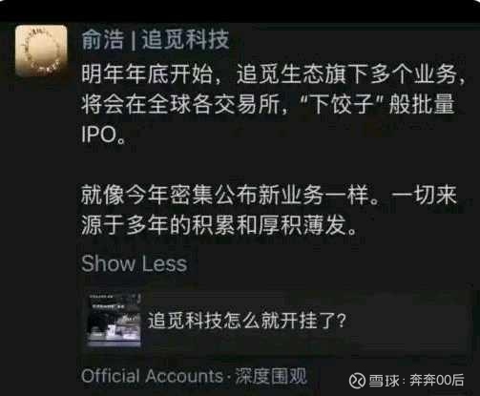Image resolution: width=480 pixels, height=396 pixels.
Task: Click the Official Accounts source label
Action: tap(152, 376)
